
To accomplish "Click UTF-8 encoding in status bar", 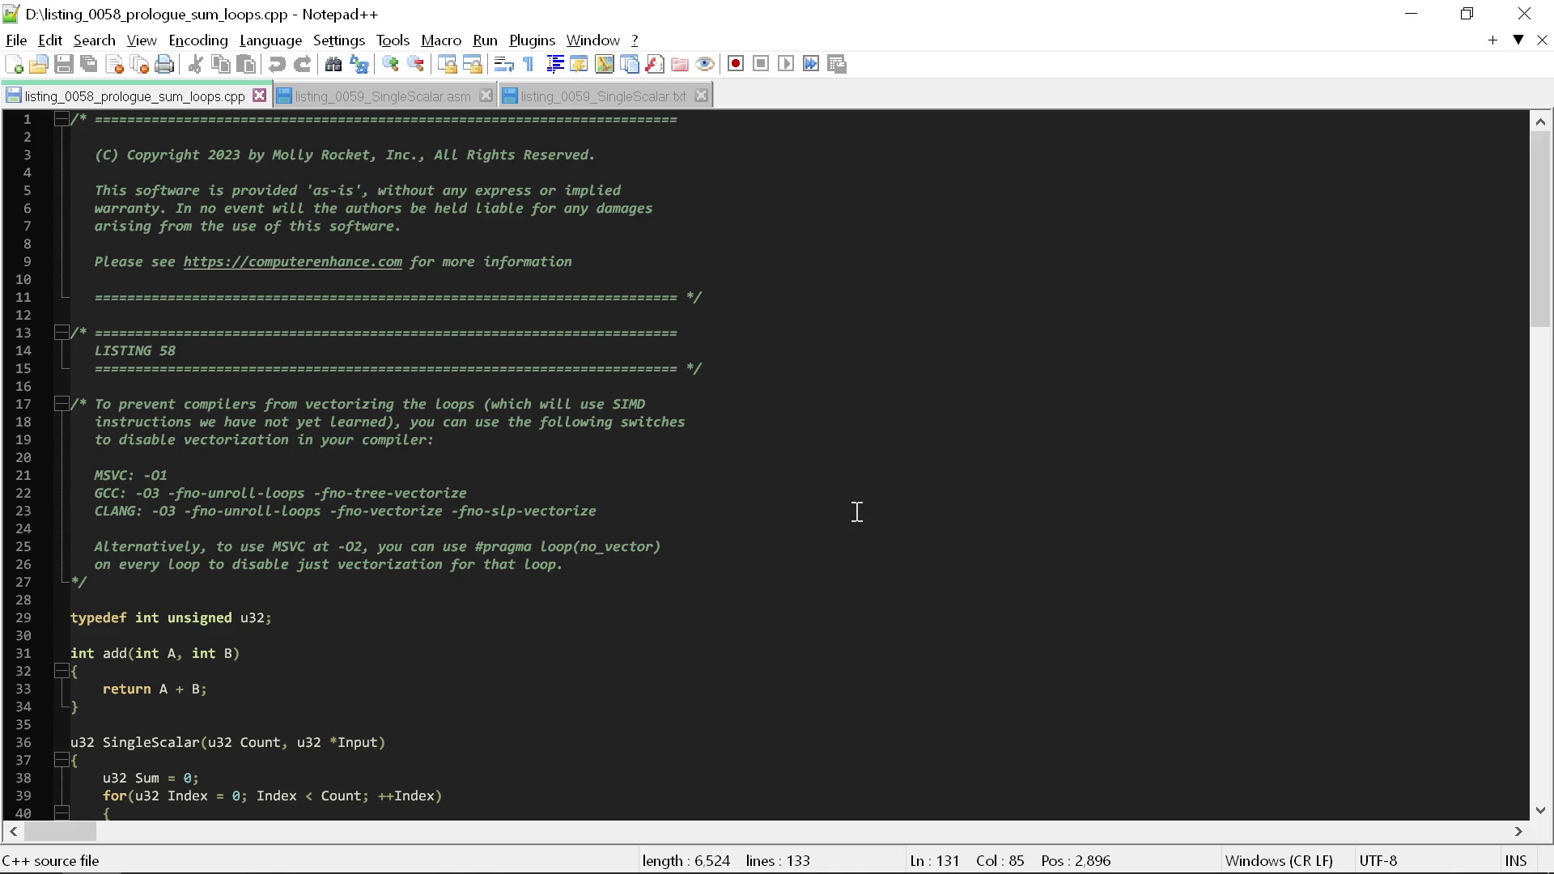I will [x=1378, y=861].
